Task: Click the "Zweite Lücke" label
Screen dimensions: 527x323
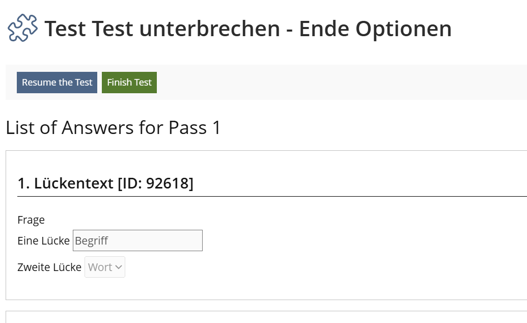Action: pyautogui.click(x=49, y=267)
